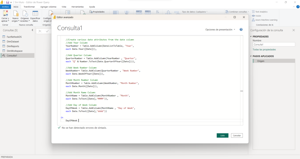Switch to the Transformar ribbon tab

pos(29,6)
